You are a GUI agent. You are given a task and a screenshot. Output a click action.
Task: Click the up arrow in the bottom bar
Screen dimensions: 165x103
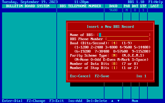tap(112, 101)
